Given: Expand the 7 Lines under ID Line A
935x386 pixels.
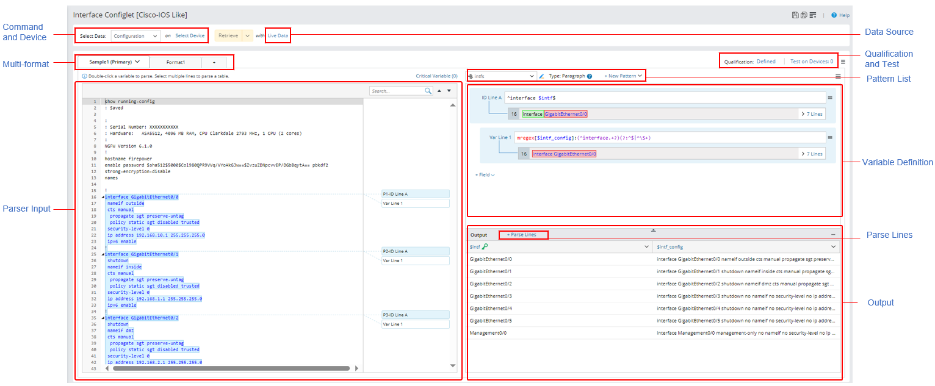Looking at the screenshot, I should [811, 113].
